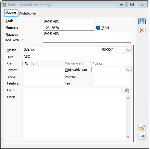This screenshot has height=149, width=150.
Task: Click the open padlock icon
Action: coord(142,127)
